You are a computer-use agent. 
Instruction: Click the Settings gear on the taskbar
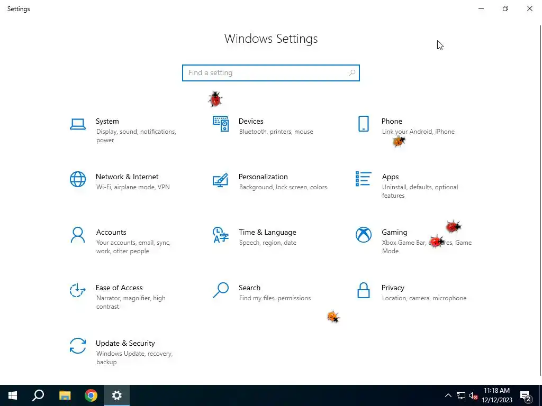117,395
